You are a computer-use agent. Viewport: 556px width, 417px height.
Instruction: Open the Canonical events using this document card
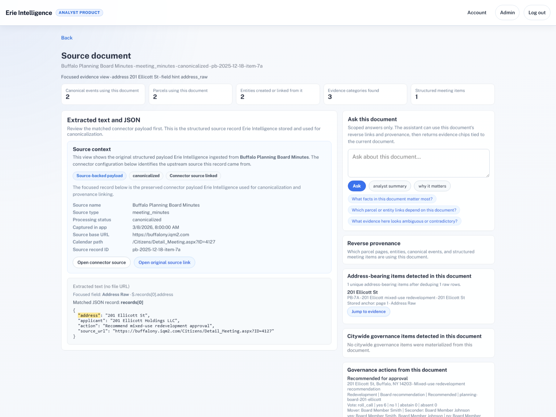(103, 94)
